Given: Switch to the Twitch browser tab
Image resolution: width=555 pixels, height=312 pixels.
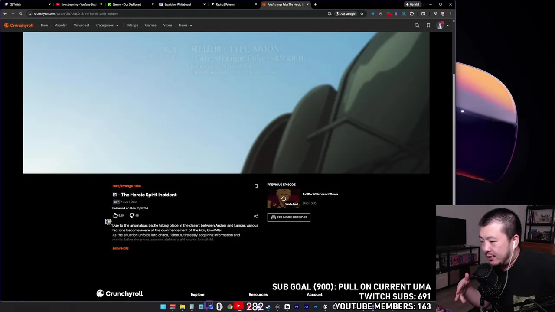Looking at the screenshot, I should pyautogui.click(x=26, y=4).
